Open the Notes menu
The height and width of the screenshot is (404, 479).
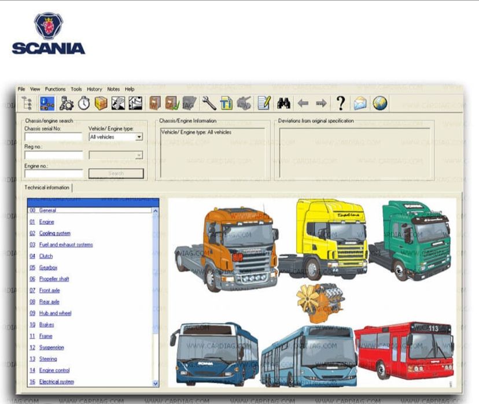point(113,89)
